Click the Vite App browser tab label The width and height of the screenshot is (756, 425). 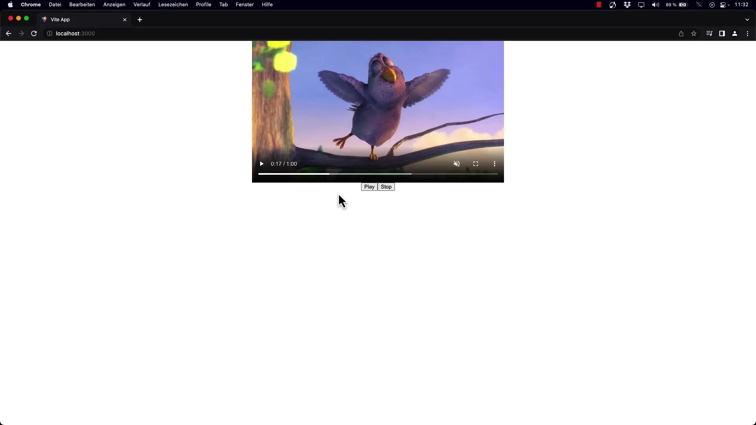click(60, 19)
